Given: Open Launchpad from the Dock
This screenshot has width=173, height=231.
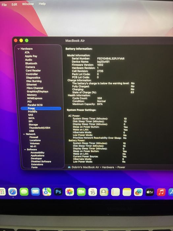Looking at the screenshot, I should tap(3, 192).
